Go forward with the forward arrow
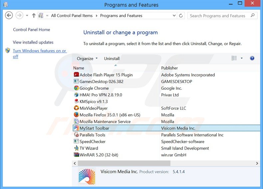 click(19, 16)
